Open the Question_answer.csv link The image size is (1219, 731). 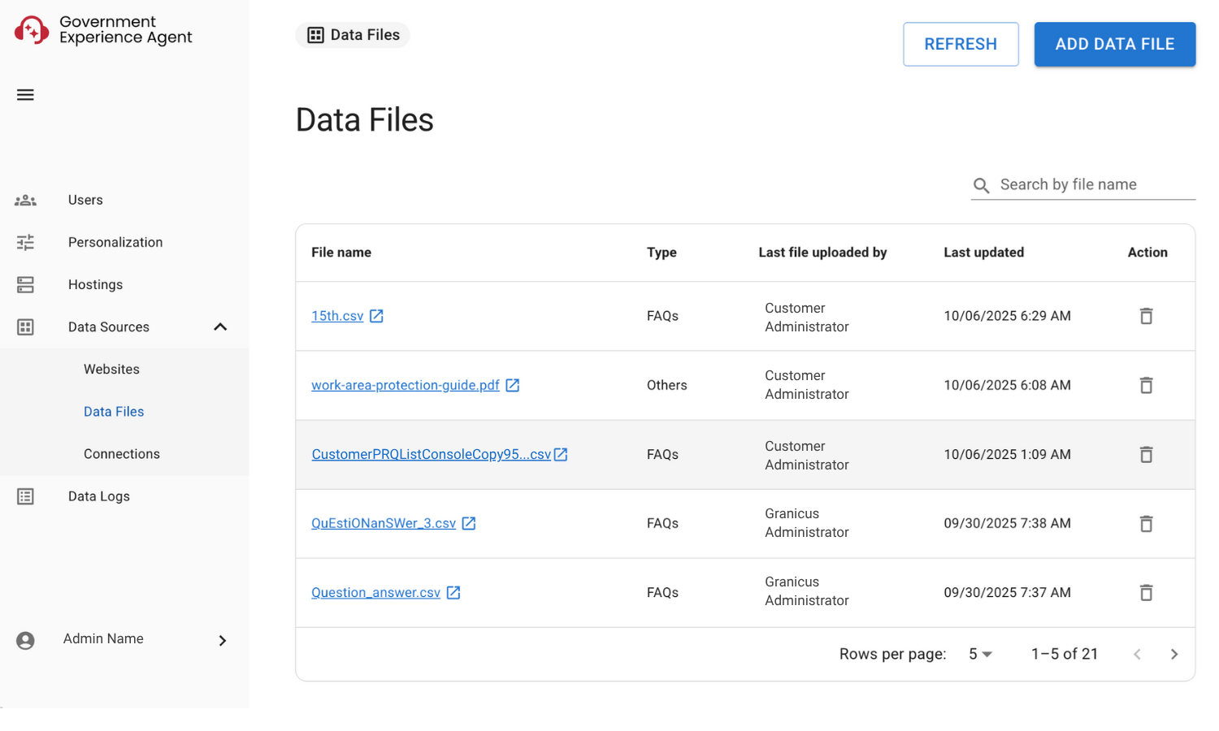[376, 593]
